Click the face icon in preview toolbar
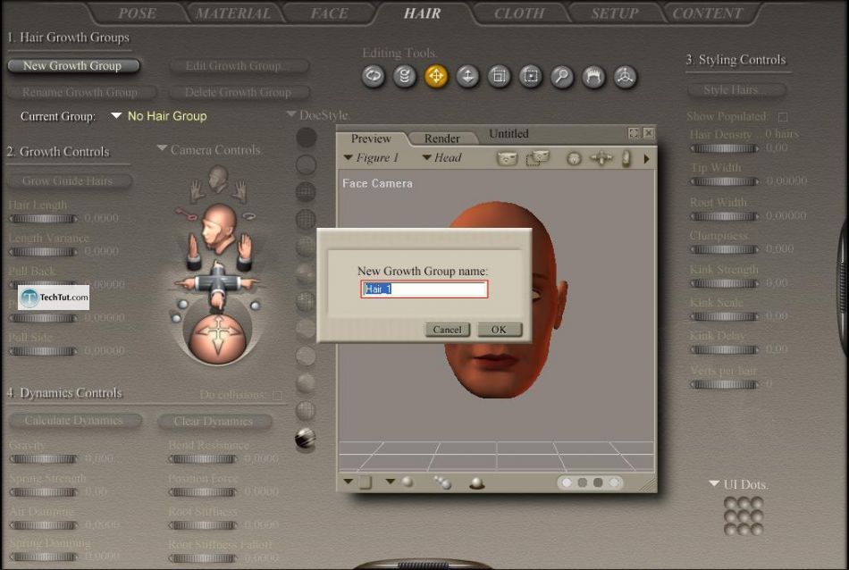The height and width of the screenshot is (570, 849). (x=574, y=159)
